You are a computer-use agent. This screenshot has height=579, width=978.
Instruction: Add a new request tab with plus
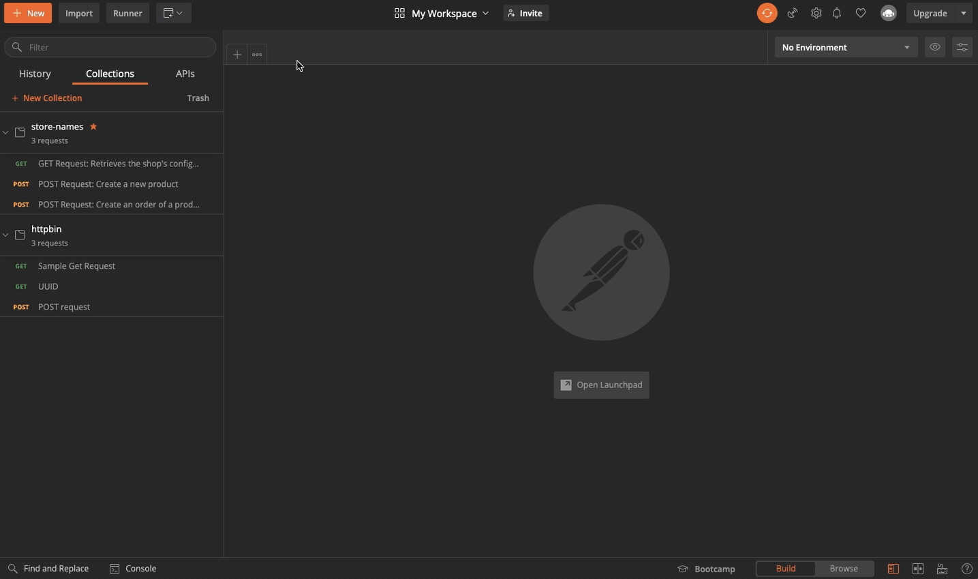(x=236, y=55)
